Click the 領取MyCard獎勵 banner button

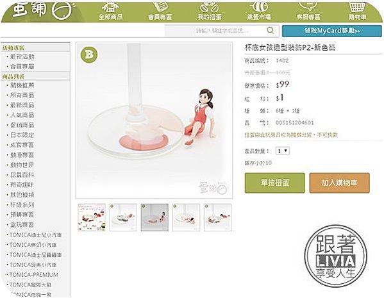[x=332, y=31]
